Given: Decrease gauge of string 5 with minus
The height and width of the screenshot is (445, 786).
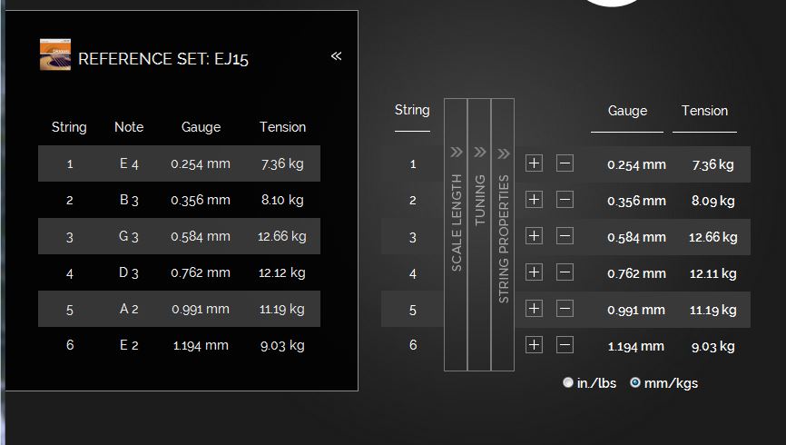Looking at the screenshot, I should [565, 309].
